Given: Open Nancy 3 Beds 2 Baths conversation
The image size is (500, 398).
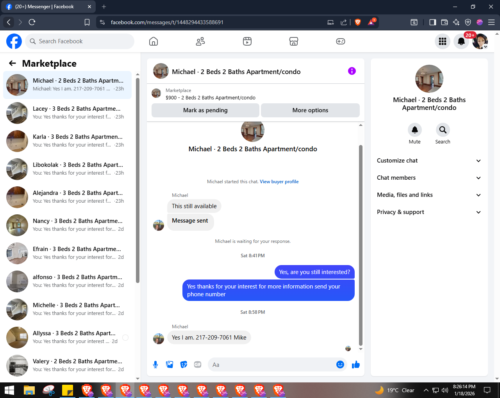Looking at the screenshot, I should click(67, 225).
